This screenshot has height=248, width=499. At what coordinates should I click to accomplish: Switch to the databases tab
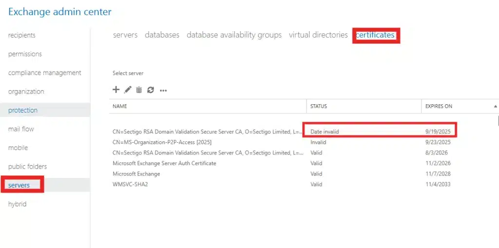pyautogui.click(x=162, y=35)
